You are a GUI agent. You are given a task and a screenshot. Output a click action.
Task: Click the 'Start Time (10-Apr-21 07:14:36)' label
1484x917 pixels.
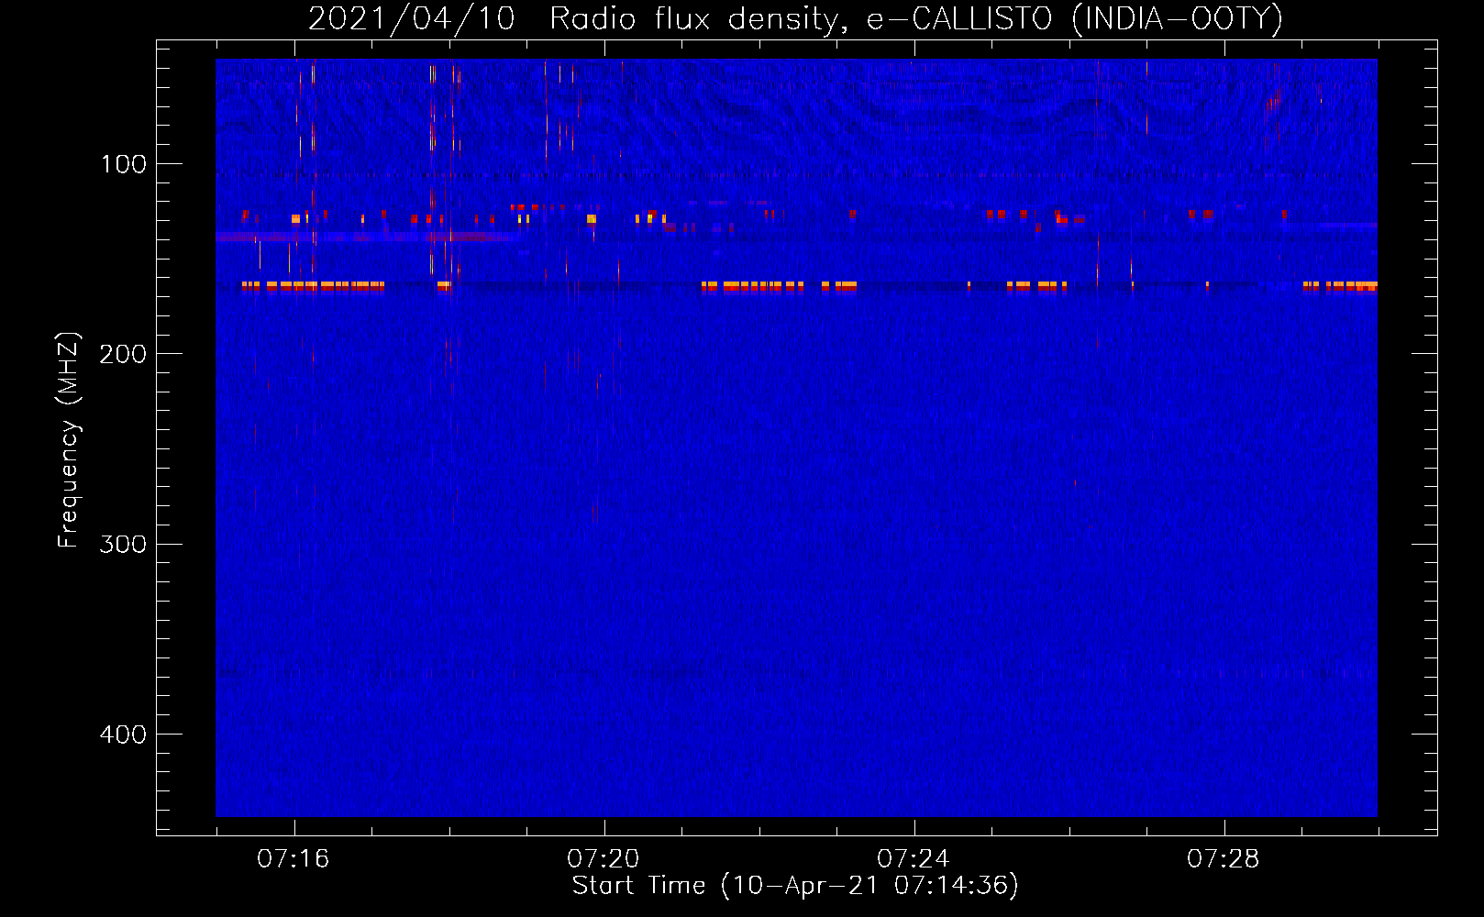tap(795, 885)
